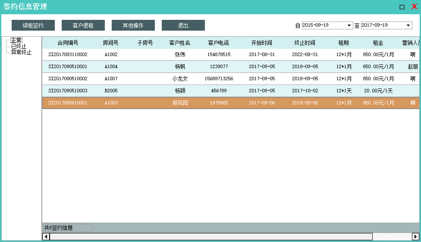The height and width of the screenshot is (242, 421).
Task: Select contract row for 张伟
Action: tap(180, 55)
